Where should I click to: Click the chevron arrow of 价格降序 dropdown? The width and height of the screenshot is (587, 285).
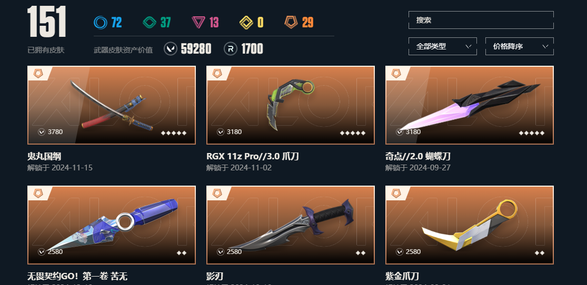[x=545, y=46]
